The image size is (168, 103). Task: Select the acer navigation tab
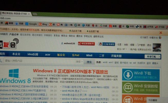click(x=48, y=55)
